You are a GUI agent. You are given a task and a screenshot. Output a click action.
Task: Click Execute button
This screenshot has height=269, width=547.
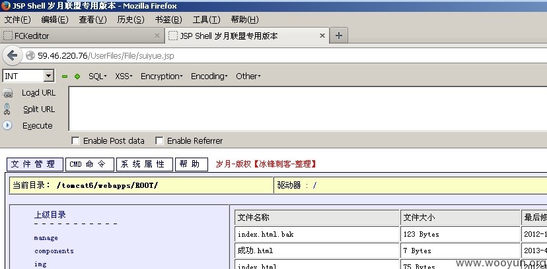(x=38, y=126)
